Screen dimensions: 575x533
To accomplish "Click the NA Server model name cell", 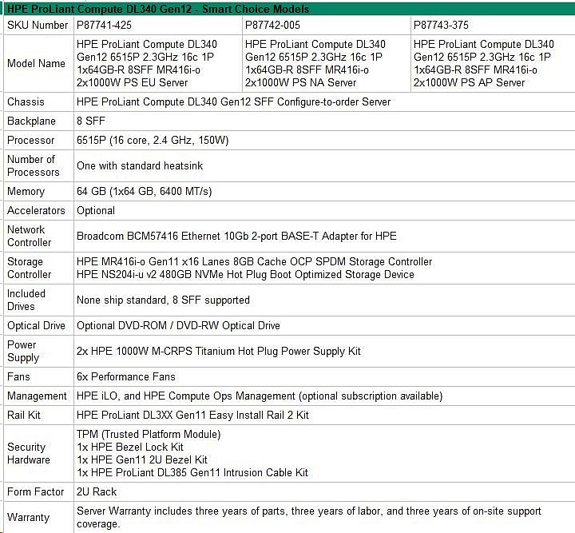I will click(326, 63).
